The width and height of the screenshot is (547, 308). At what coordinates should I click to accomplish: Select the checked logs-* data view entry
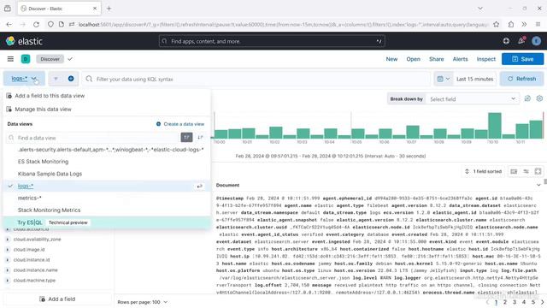click(x=107, y=186)
